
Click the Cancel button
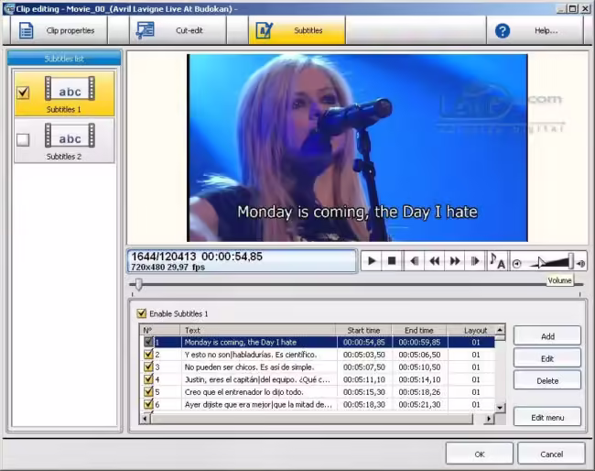click(x=551, y=454)
